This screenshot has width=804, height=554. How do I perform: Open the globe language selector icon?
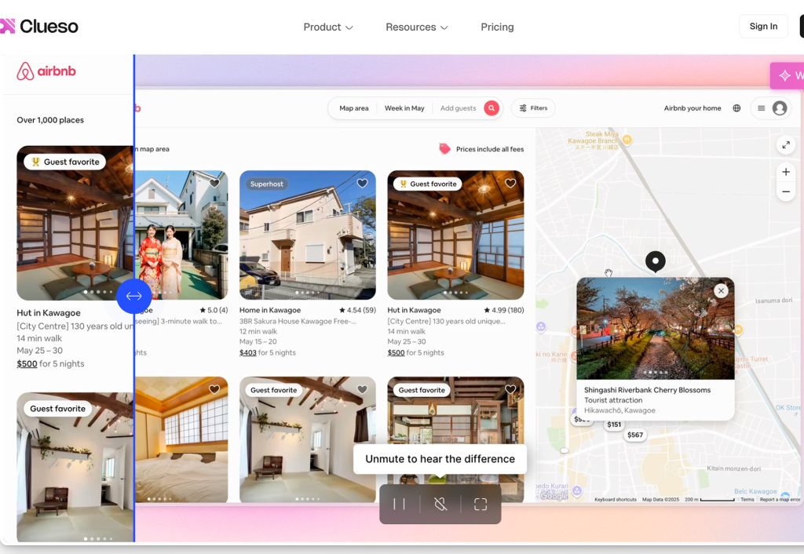pyautogui.click(x=736, y=108)
